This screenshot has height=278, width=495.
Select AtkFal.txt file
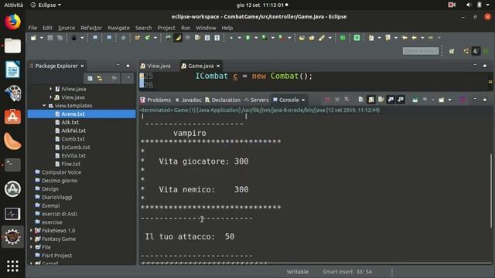pyautogui.click(x=73, y=131)
